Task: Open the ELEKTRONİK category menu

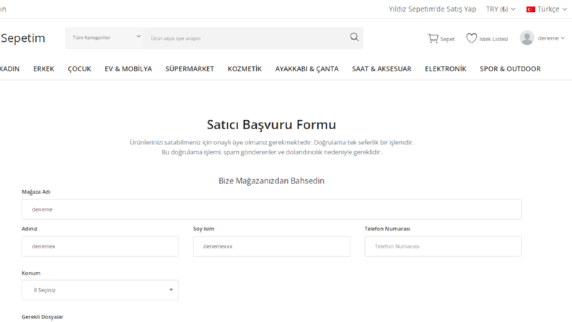Action: [x=446, y=69]
